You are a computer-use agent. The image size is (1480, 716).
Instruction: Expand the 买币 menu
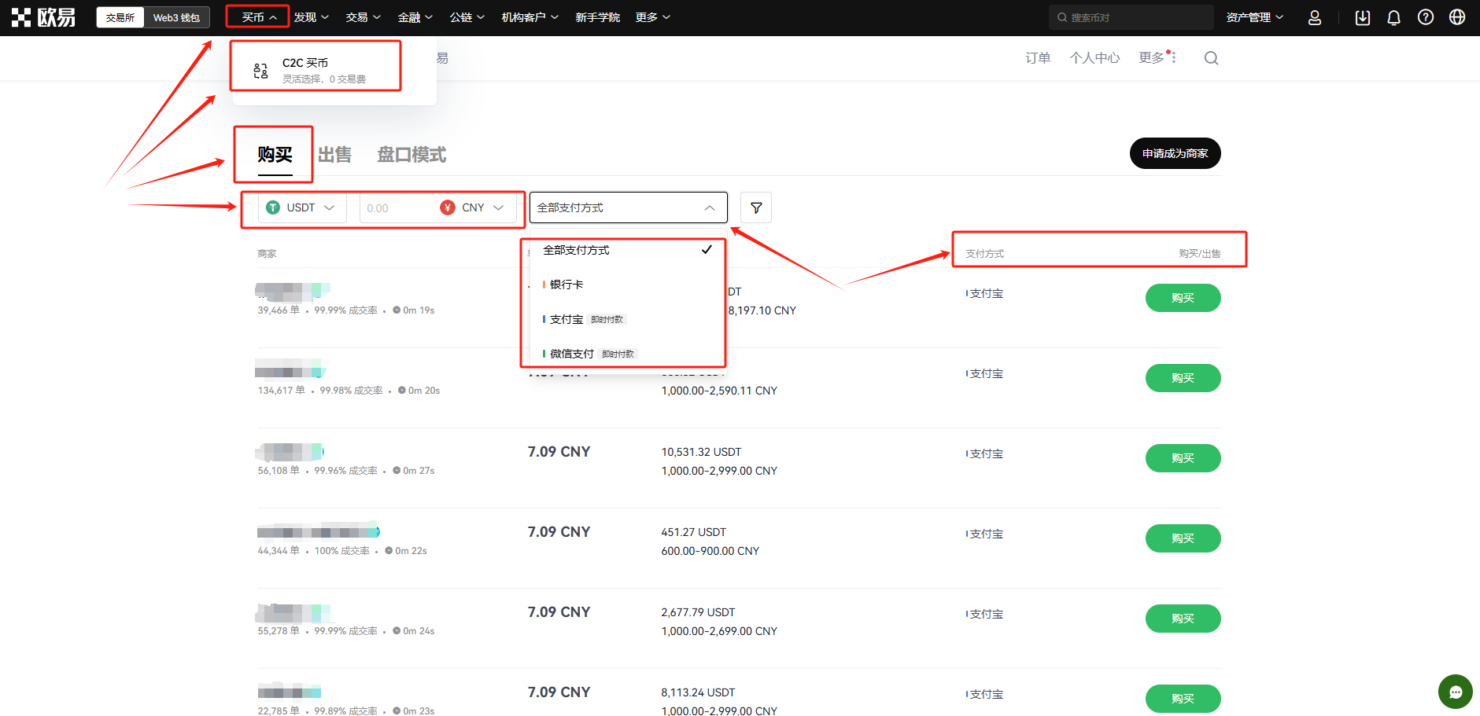259,17
